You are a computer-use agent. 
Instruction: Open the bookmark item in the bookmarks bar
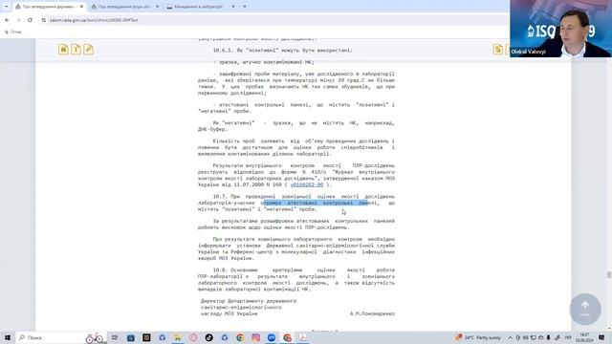(12, 32)
